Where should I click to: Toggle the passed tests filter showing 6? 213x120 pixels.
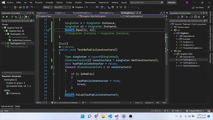pyautogui.click(x=27, y=17)
